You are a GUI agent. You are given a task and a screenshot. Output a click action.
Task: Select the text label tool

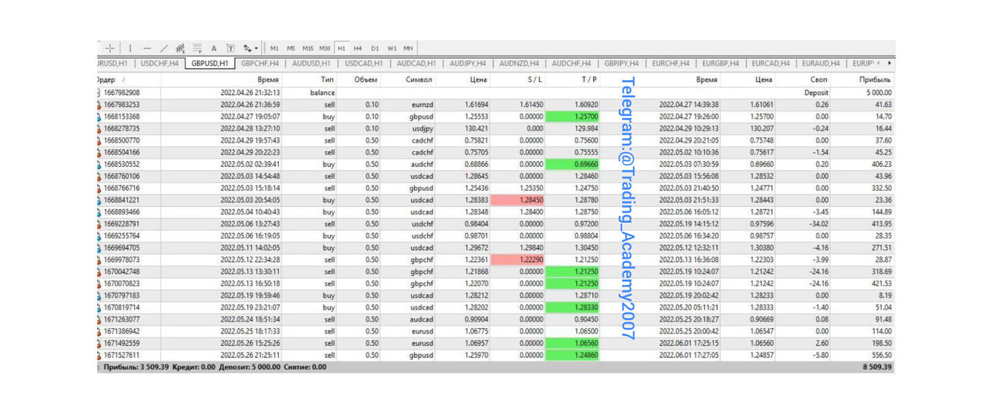[x=231, y=48]
